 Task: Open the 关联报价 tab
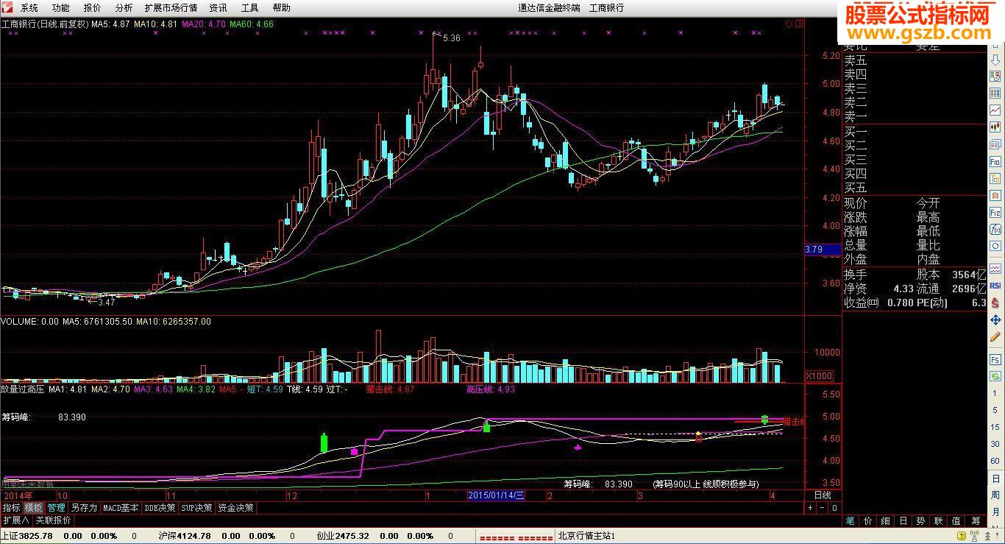(x=54, y=520)
